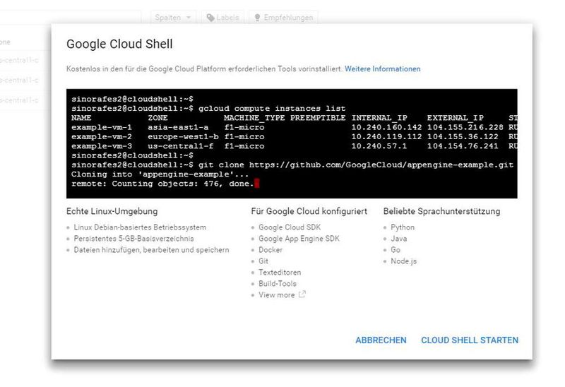Click the Google App Engine SDK list item
Image resolution: width=565 pixels, height=387 pixels.
(x=299, y=239)
